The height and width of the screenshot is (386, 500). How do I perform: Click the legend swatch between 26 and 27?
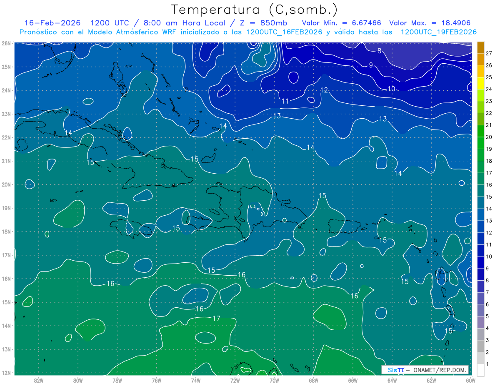[x=481, y=59]
